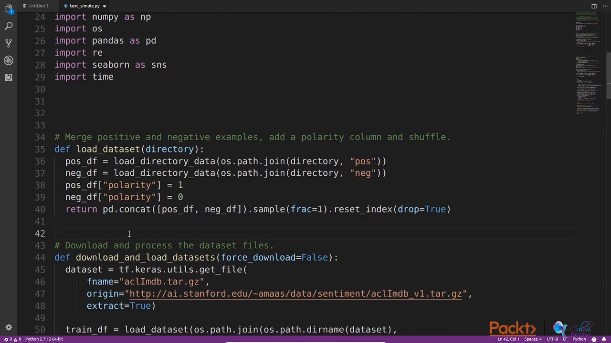Click the 'import time' line
611x343 pixels.
click(x=84, y=77)
